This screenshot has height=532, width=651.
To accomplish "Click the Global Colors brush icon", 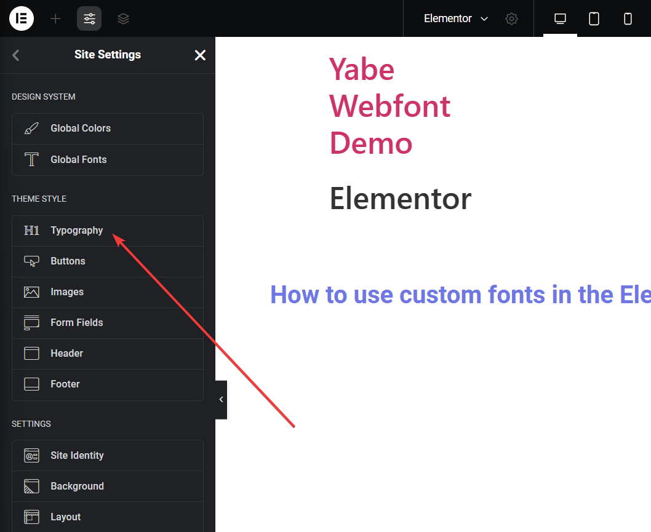I will [31, 129].
